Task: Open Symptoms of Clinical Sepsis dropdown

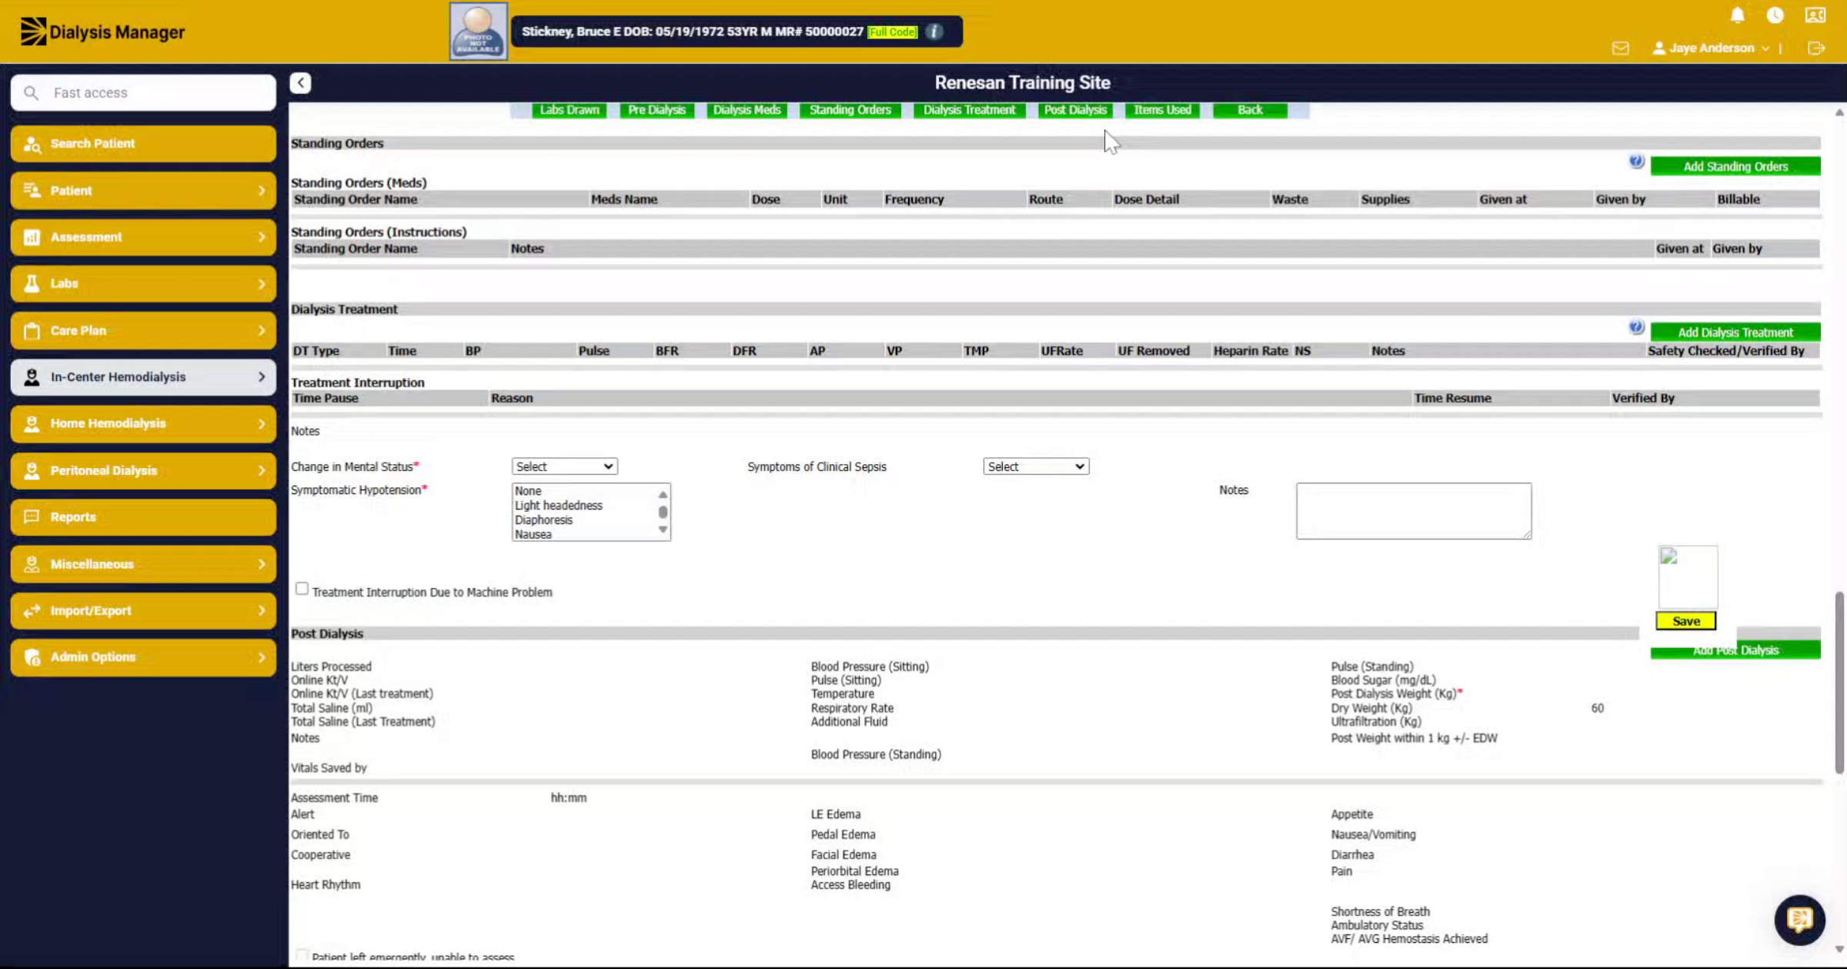Action: [x=1036, y=466]
